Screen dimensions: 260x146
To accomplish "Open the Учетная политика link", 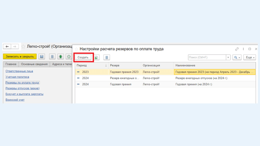I will click(x=17, y=77).
